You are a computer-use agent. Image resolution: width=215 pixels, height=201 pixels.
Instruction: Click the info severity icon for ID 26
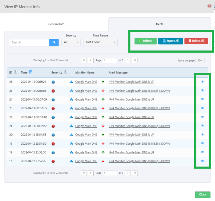coord(53,82)
